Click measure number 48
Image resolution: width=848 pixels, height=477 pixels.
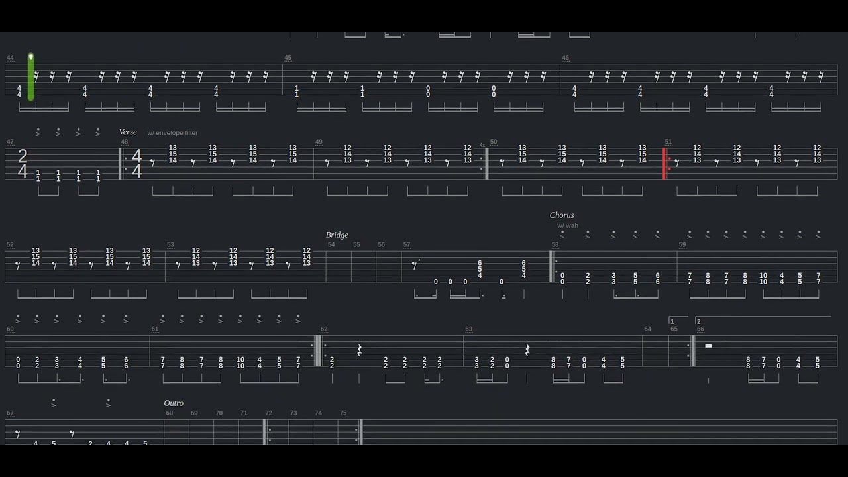(x=124, y=142)
